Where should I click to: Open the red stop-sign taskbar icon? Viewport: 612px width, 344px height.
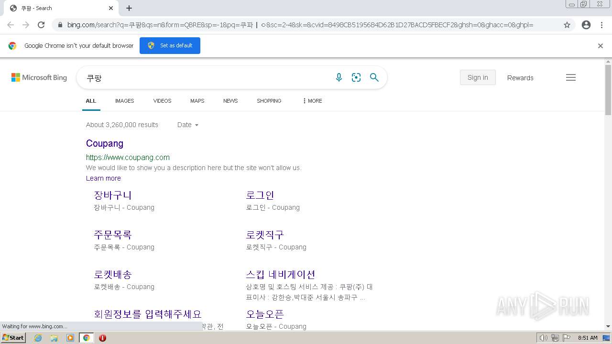102,338
